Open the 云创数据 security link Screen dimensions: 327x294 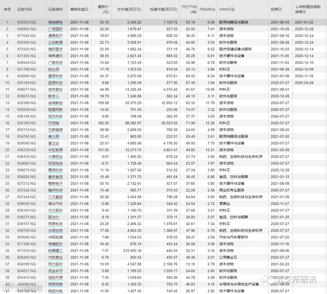[55, 42]
